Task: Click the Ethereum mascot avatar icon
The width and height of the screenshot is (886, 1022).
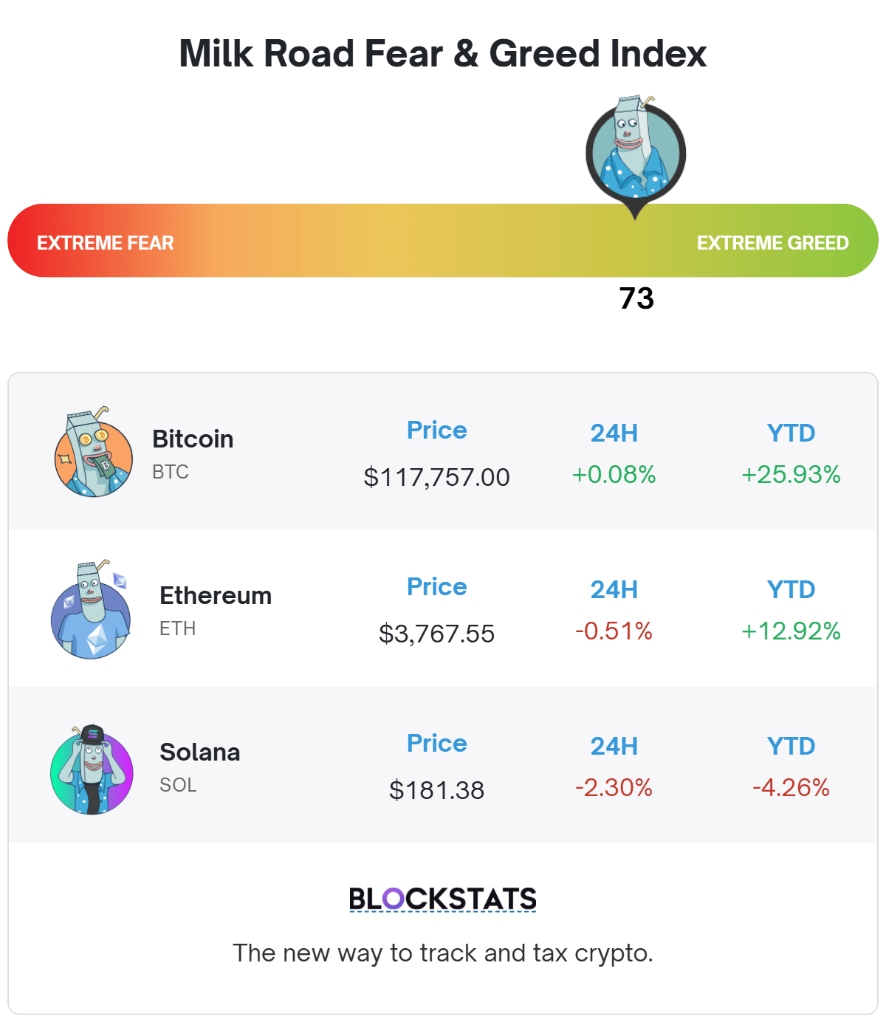Action: pyautogui.click(x=91, y=609)
